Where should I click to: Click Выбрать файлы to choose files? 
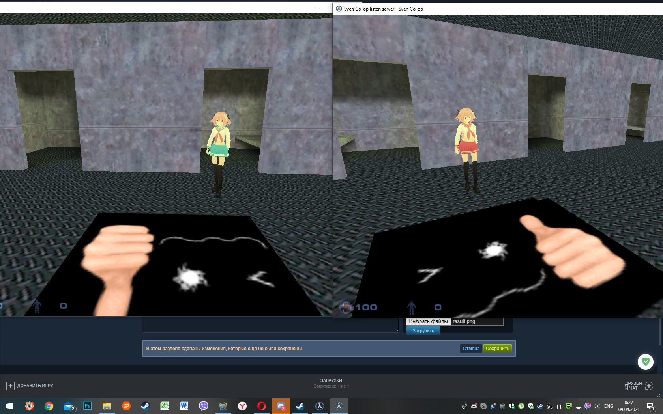click(x=428, y=321)
